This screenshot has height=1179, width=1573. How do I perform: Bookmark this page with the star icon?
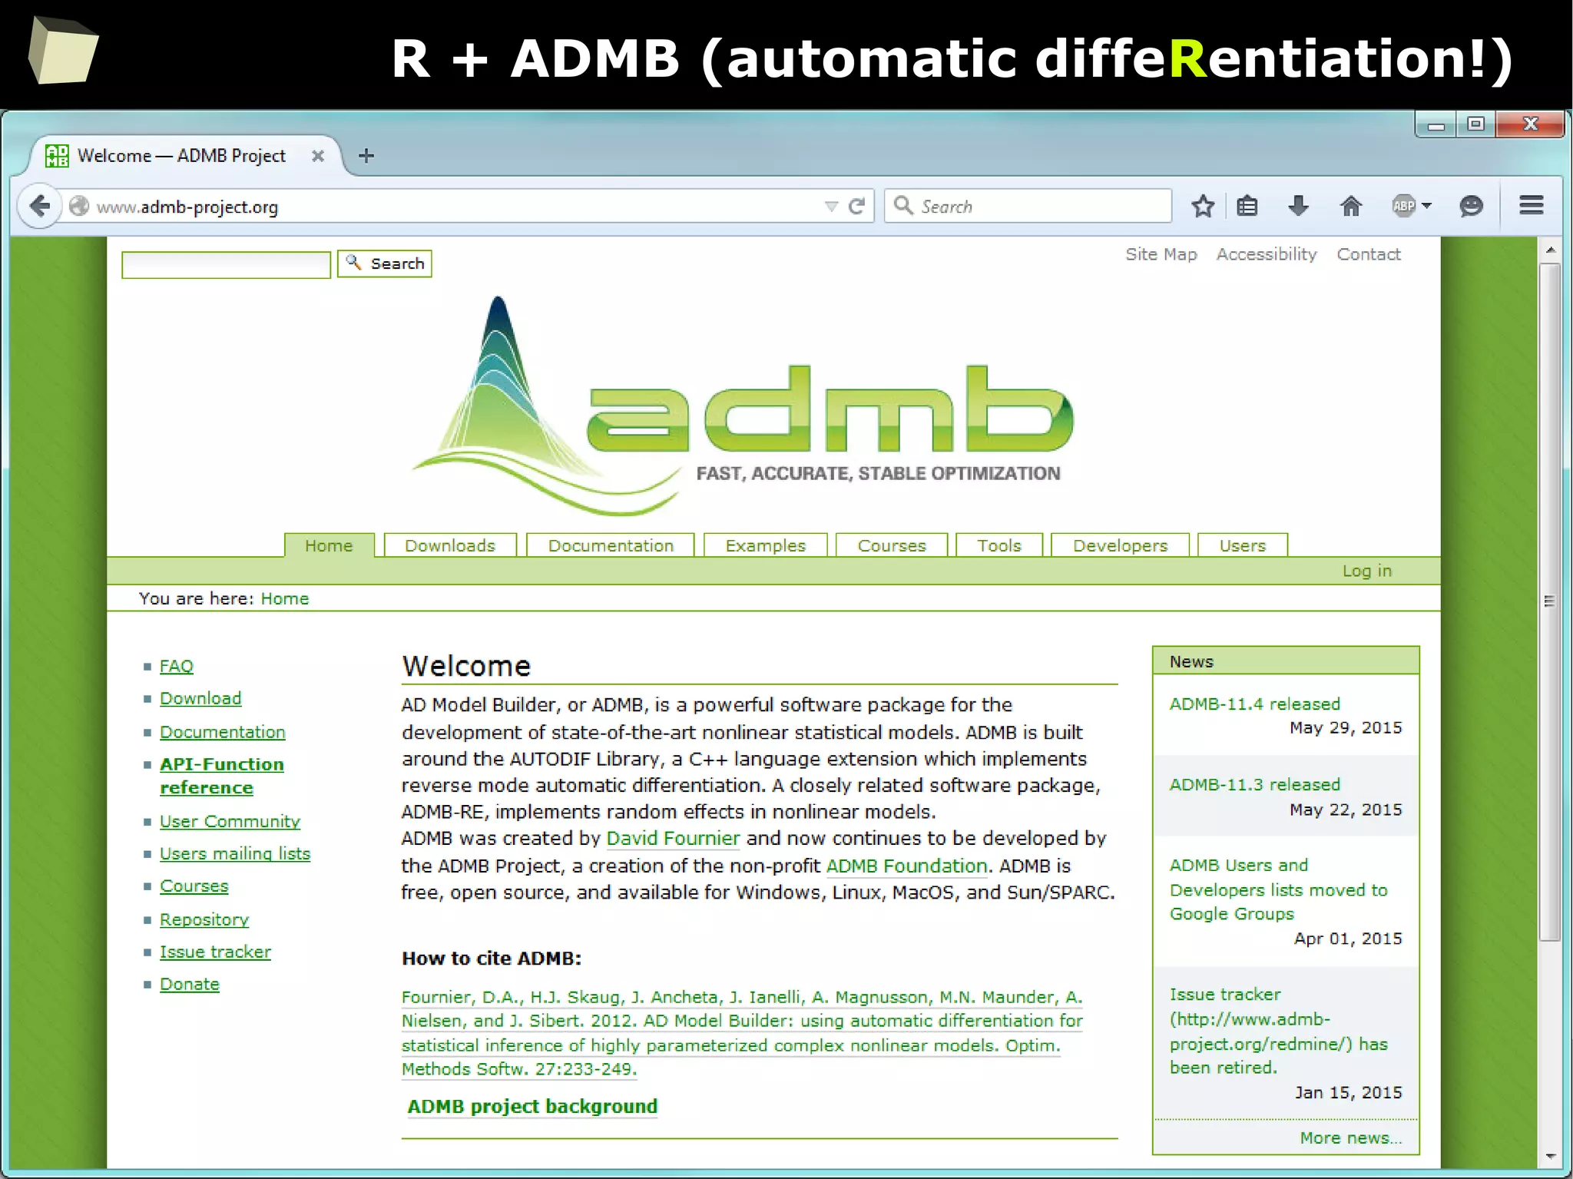(1203, 206)
